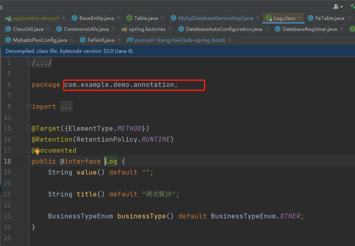Click the ElementType class reference
This screenshot has width=355, height=246.
[x=91, y=128]
